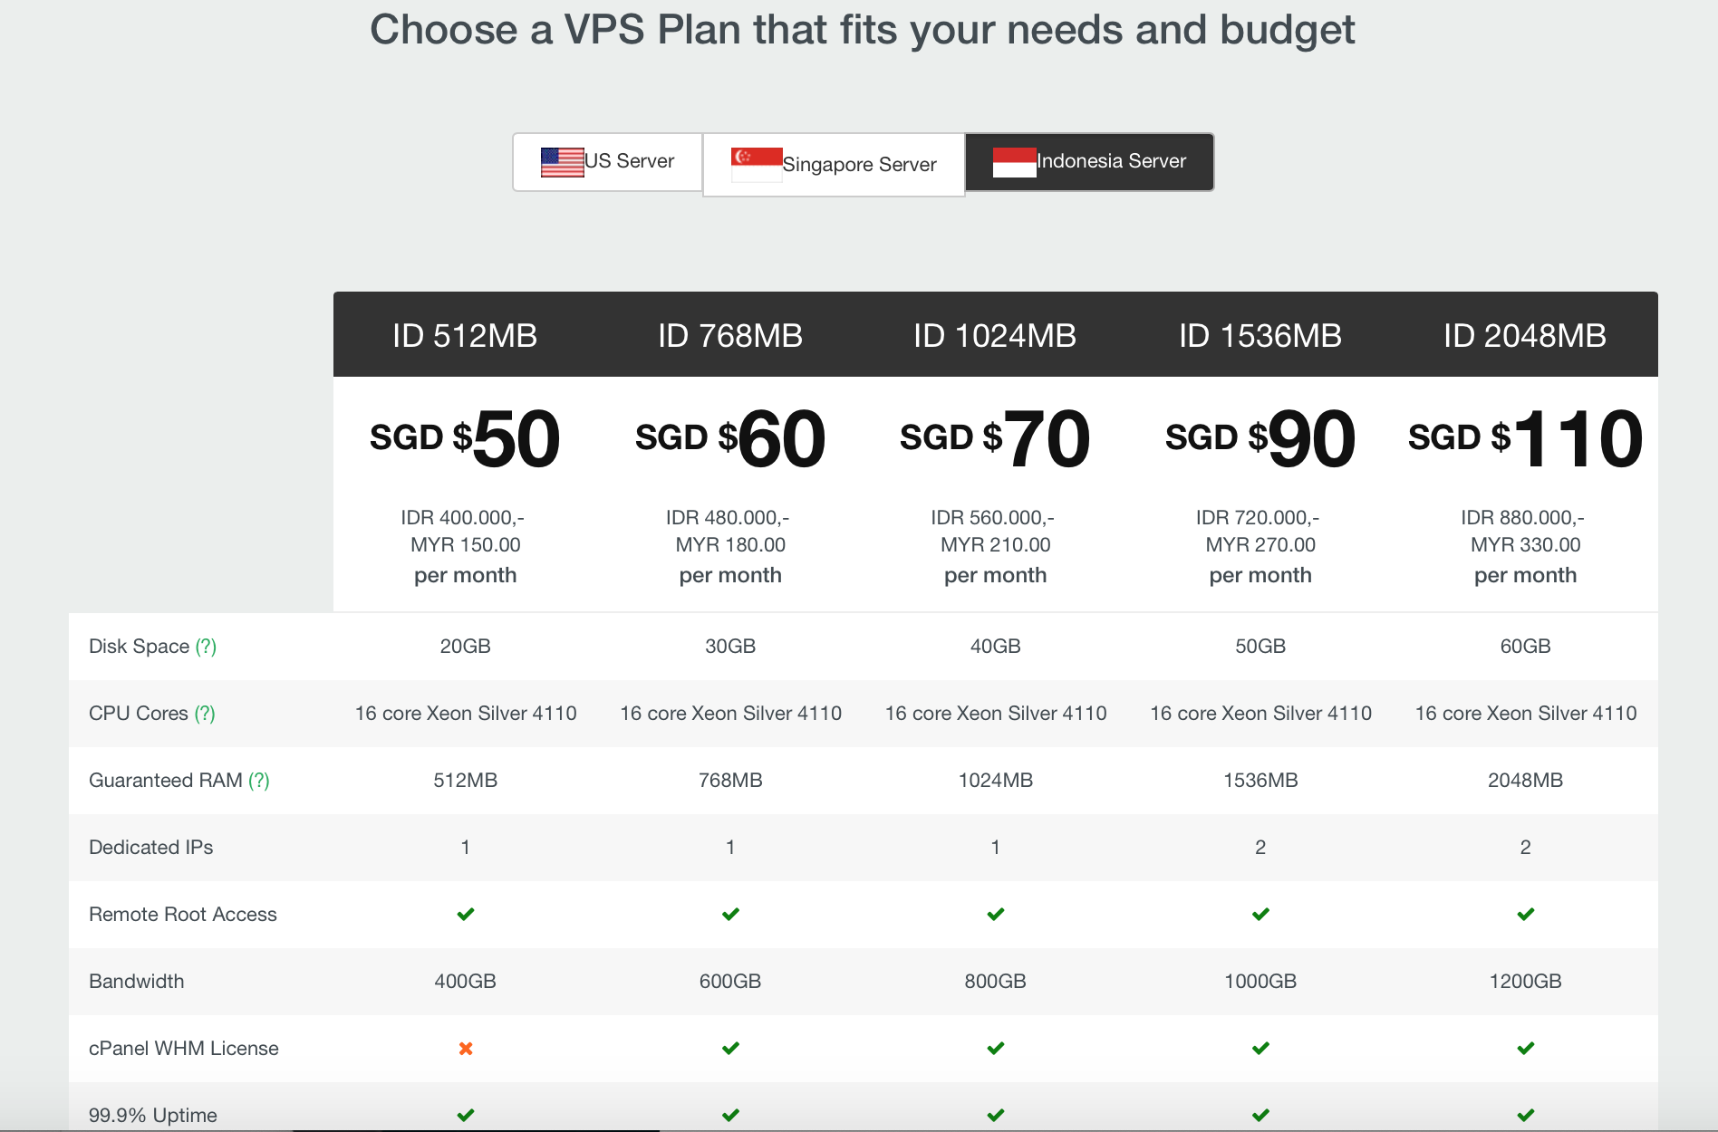
Task: Click the Guaranteed RAM help question mark
Action: tap(259, 781)
